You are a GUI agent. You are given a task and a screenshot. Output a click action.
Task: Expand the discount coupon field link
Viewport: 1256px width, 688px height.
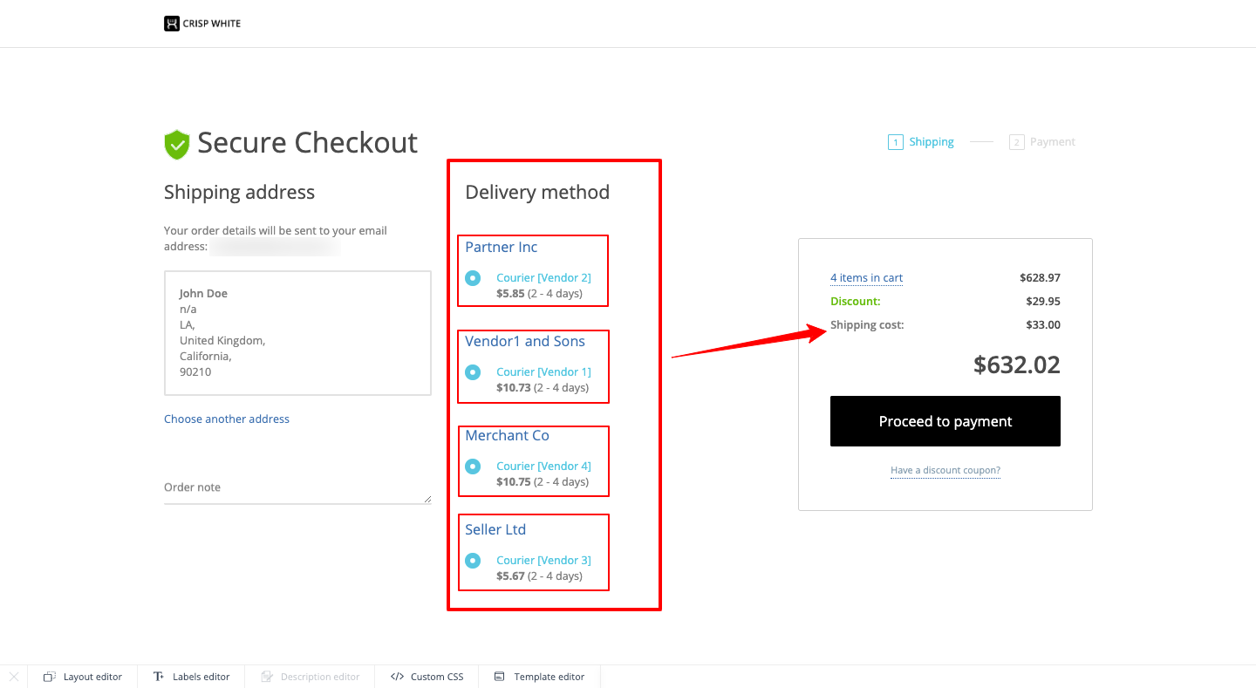[945, 471]
